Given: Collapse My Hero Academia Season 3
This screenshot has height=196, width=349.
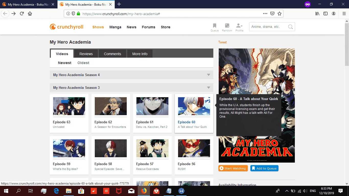Looking at the screenshot, I should [x=132, y=88].
